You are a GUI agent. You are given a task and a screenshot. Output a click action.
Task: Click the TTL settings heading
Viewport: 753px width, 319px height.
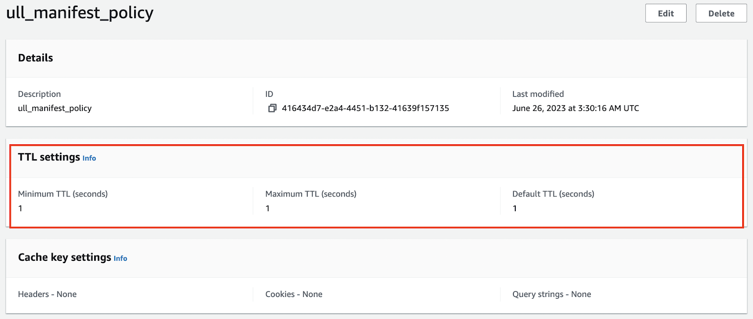49,157
